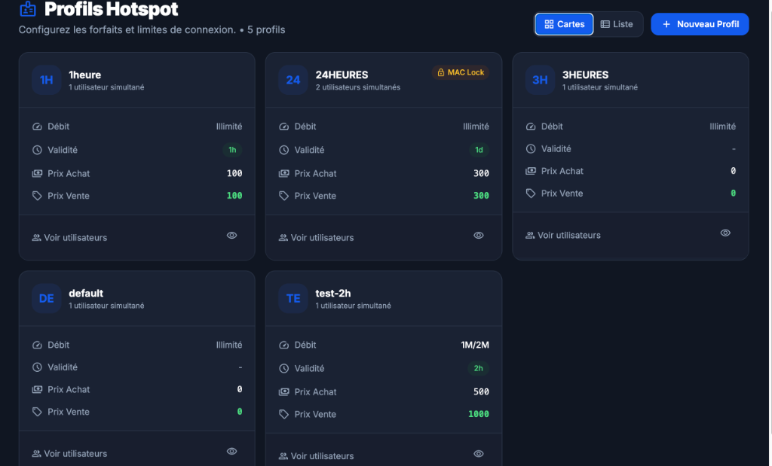Click the 2h validity badge on test-2h

click(478, 369)
